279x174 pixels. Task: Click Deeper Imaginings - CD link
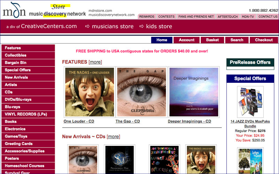pos(189,121)
